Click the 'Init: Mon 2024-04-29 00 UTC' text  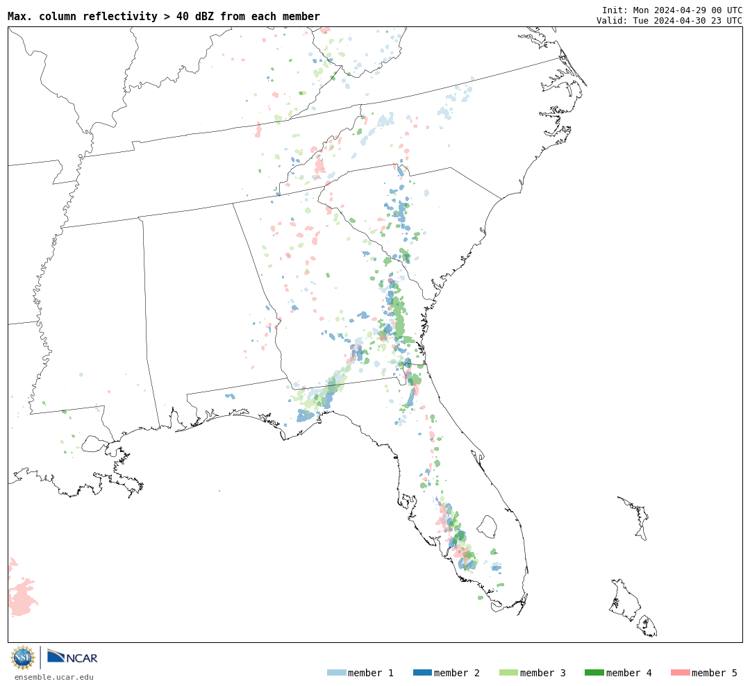(672, 10)
